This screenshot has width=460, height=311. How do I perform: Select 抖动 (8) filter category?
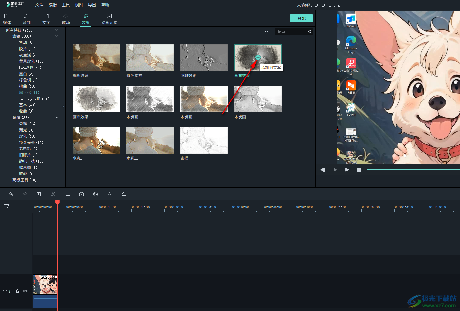(x=26, y=43)
